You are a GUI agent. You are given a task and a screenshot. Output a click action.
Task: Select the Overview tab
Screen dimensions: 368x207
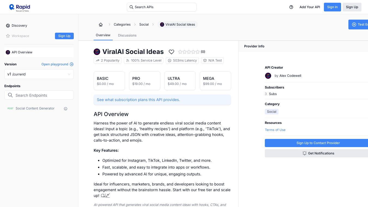click(x=103, y=35)
